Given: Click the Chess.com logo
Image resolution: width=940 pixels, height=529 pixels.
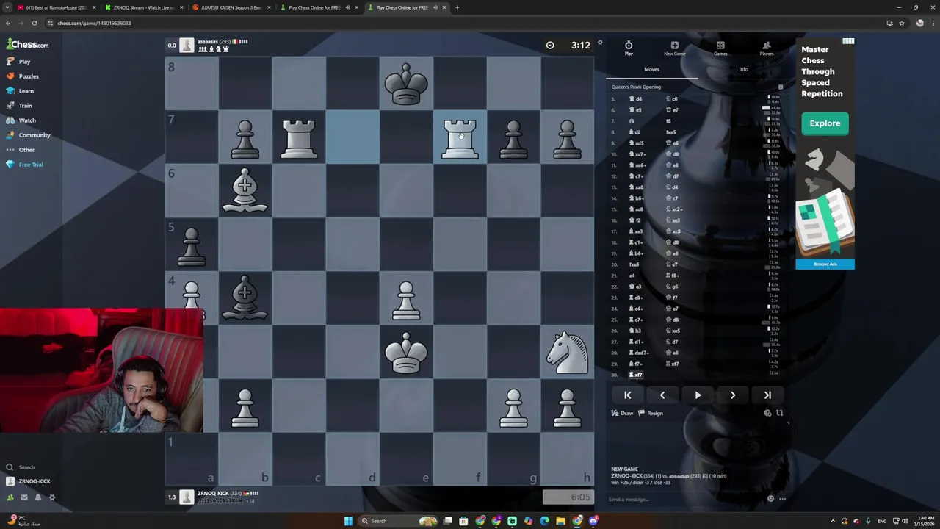Looking at the screenshot, I should 28,44.
